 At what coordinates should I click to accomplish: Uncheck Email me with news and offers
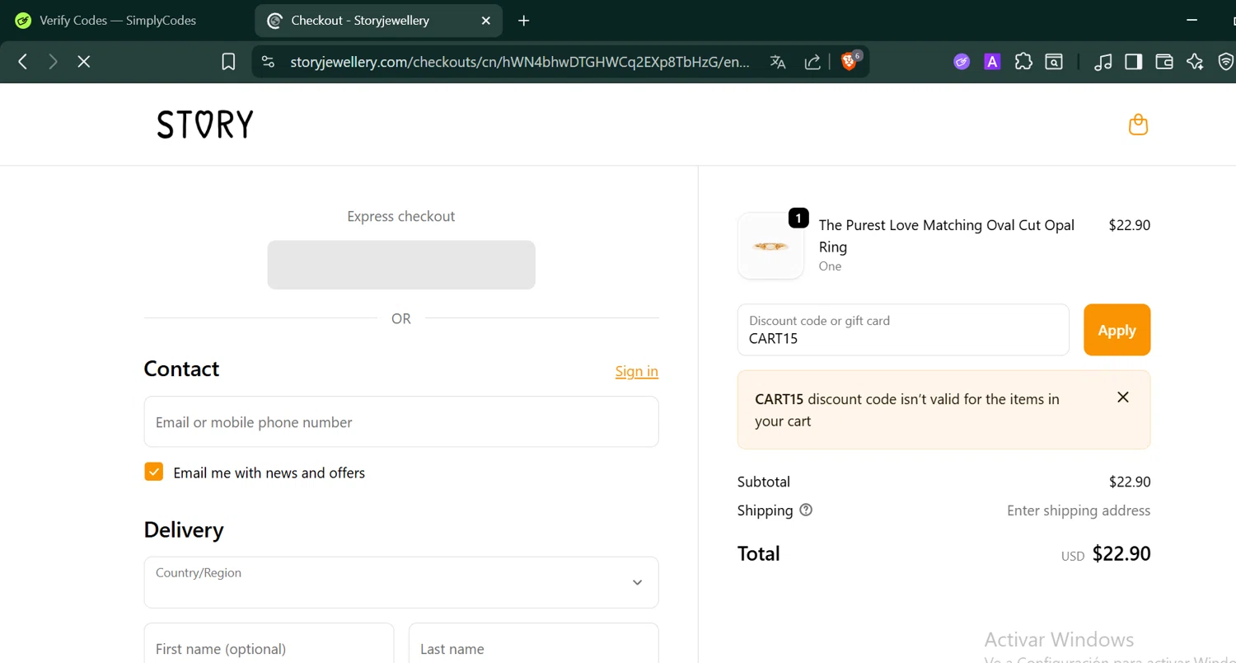pyautogui.click(x=153, y=472)
